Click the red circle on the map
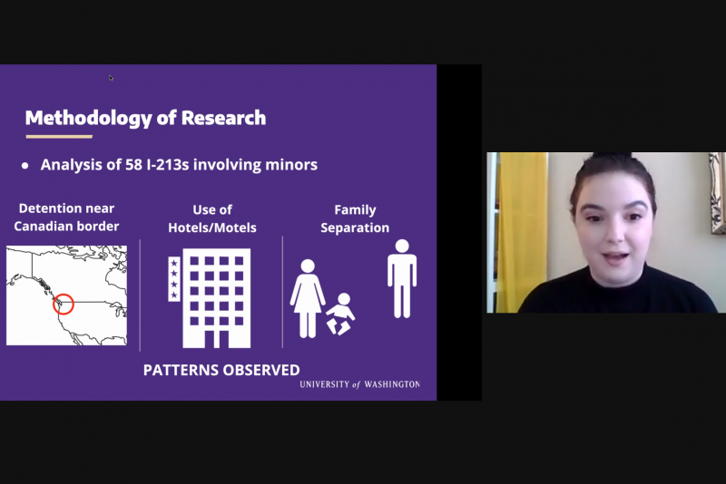Viewport: 726px width, 484px height. pos(64,304)
